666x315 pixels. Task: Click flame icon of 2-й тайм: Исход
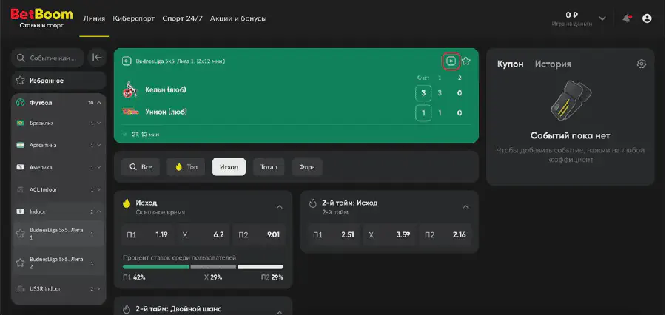click(313, 203)
